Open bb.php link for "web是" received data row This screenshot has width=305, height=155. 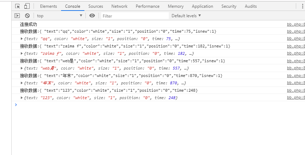(x=296, y=61)
